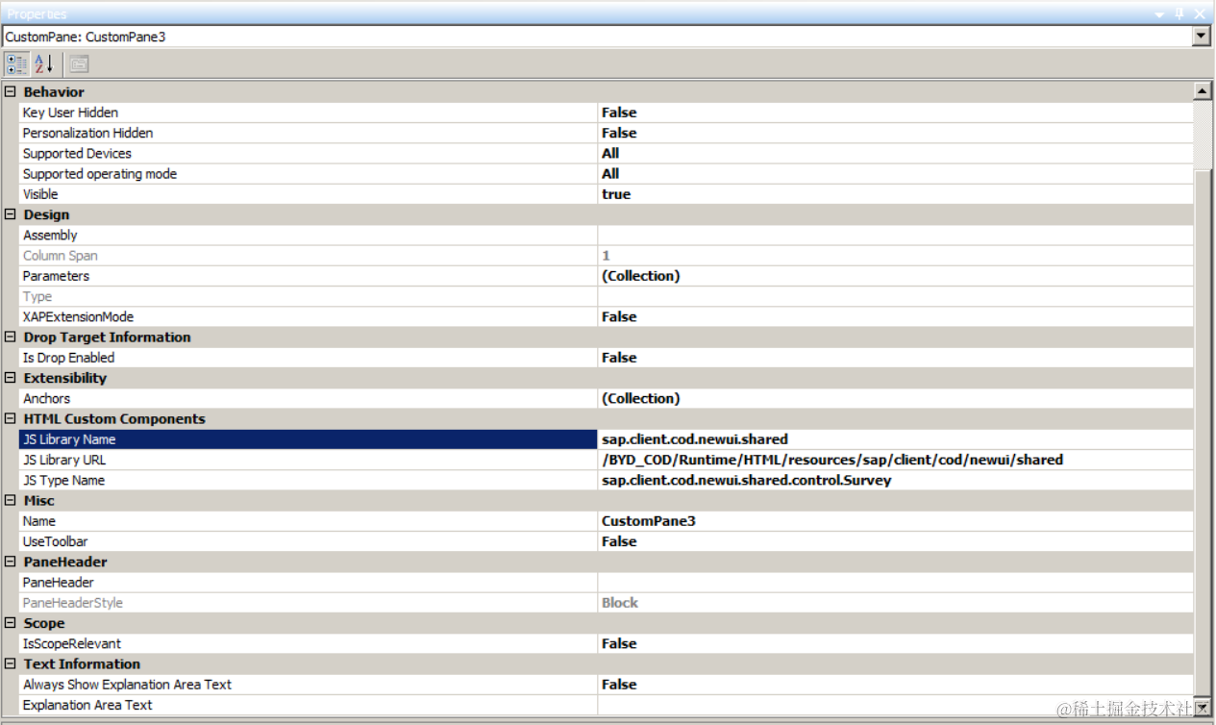Collapse Drop Target Information category

tap(12, 337)
